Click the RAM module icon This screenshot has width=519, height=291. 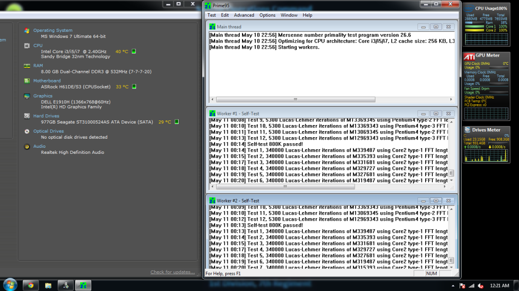(x=27, y=66)
